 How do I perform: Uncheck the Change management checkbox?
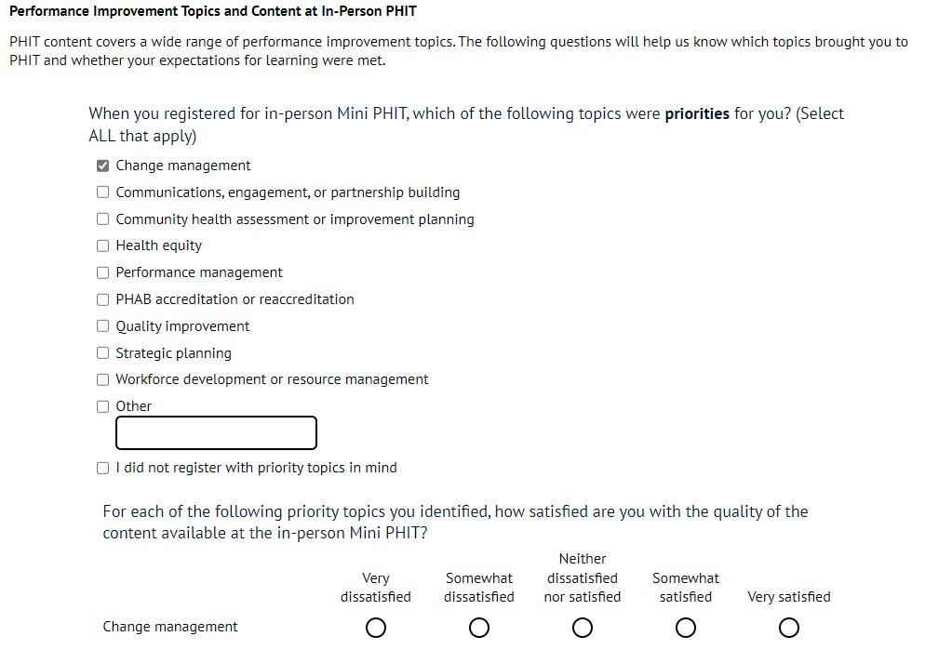click(103, 166)
